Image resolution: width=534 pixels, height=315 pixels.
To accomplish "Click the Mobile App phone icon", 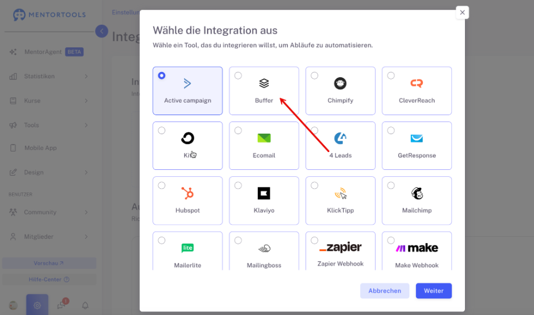I will [13, 148].
